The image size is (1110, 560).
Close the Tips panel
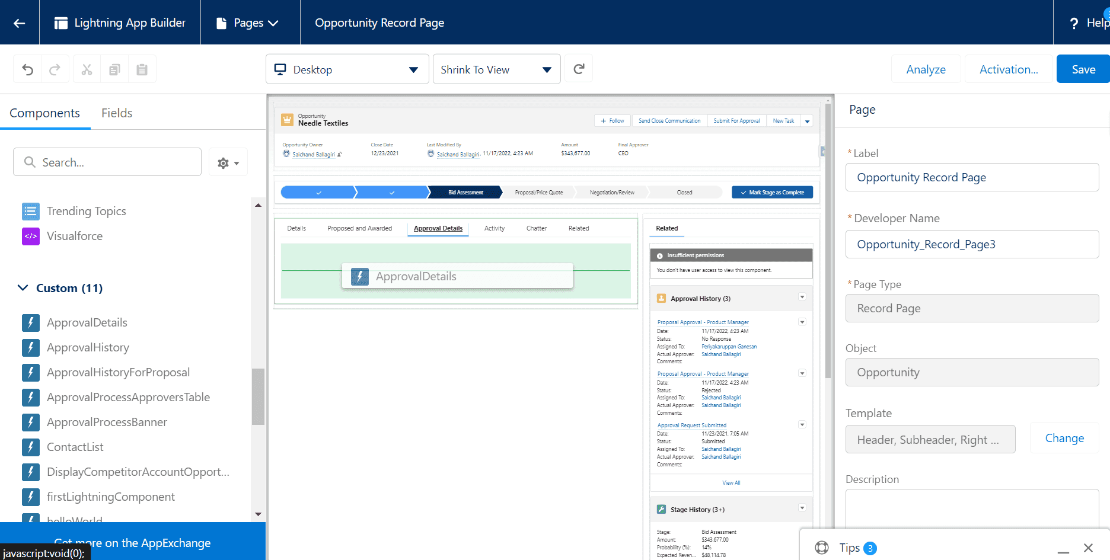1088,548
